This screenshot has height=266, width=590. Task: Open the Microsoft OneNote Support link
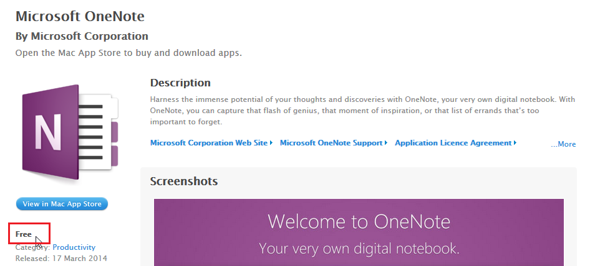point(331,143)
